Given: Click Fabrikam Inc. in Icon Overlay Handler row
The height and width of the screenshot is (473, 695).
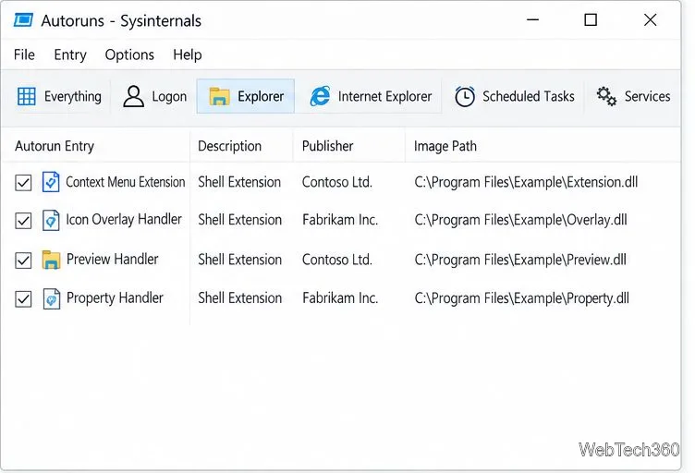Looking at the screenshot, I should click(x=340, y=220).
